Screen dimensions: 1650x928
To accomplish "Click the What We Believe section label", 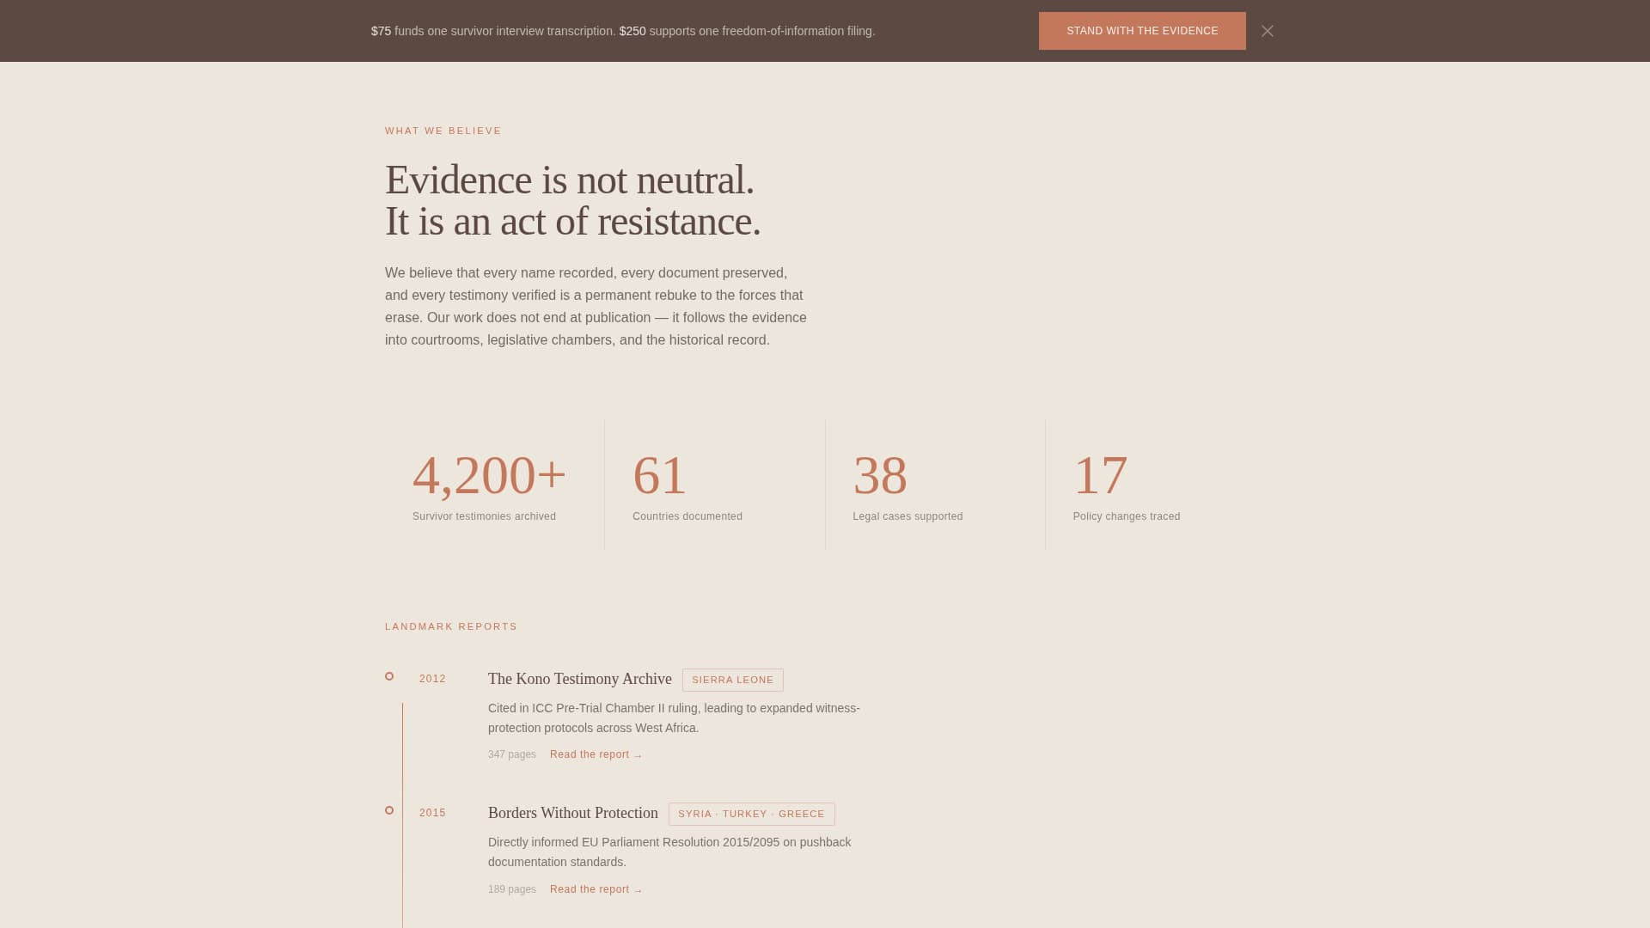I will click(x=443, y=131).
